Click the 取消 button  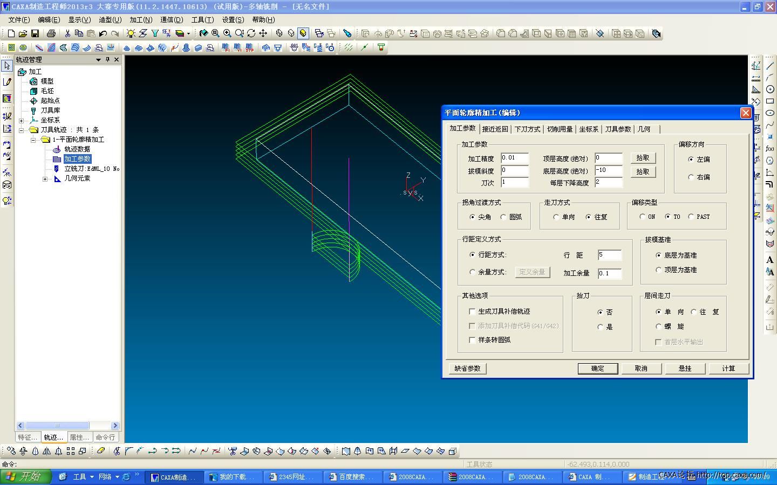click(x=641, y=369)
